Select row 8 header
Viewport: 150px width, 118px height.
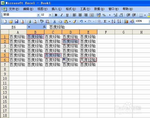pyautogui.click(x=5, y=69)
